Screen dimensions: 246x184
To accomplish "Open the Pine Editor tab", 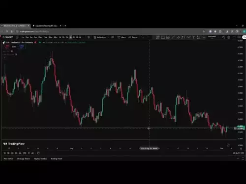I will (8, 158).
